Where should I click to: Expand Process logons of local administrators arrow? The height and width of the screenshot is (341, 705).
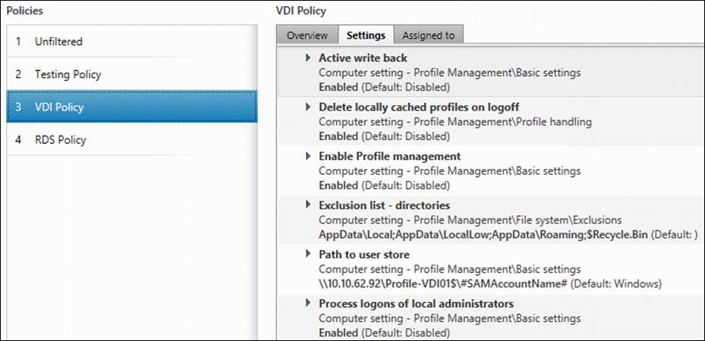(309, 304)
